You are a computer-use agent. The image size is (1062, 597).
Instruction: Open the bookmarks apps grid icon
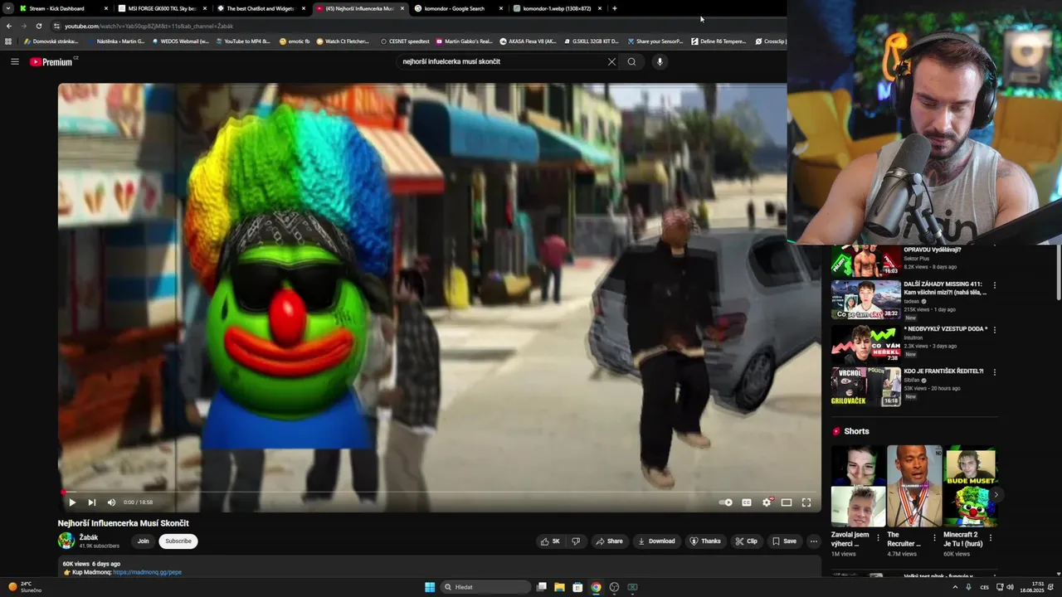(8, 41)
